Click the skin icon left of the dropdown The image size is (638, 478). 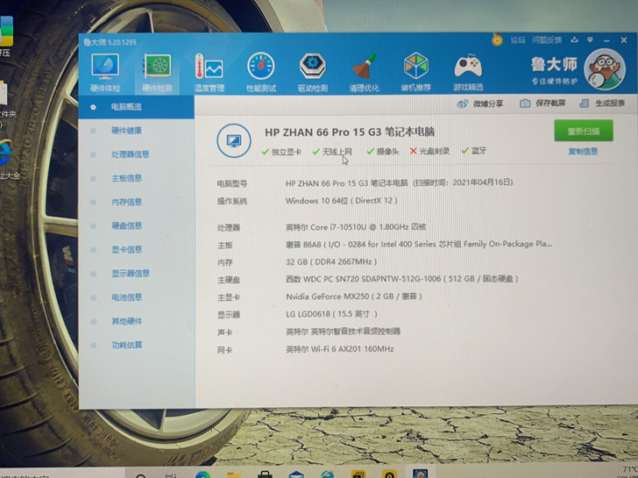[574, 39]
